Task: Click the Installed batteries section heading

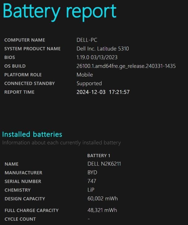Action: coord(32,134)
